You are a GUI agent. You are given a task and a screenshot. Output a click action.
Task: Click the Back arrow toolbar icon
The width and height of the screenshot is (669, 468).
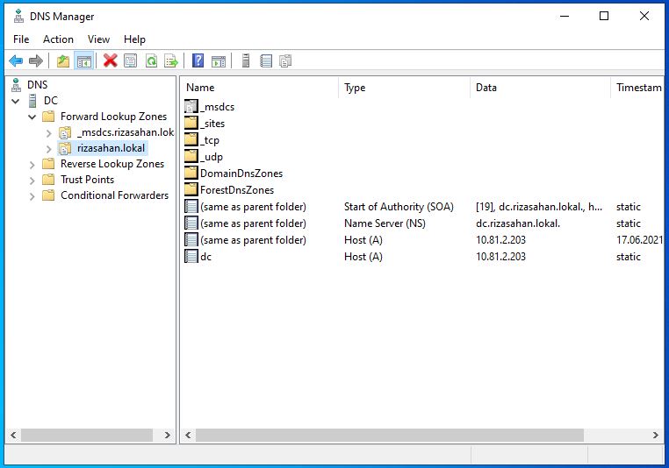tap(16, 60)
